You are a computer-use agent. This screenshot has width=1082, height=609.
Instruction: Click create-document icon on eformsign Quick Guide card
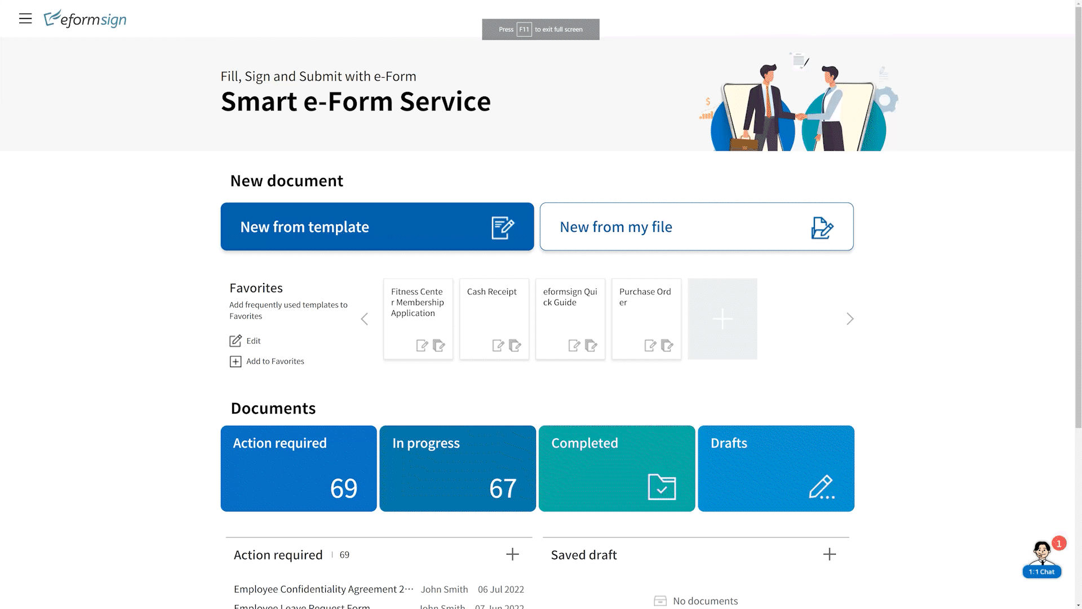click(574, 345)
